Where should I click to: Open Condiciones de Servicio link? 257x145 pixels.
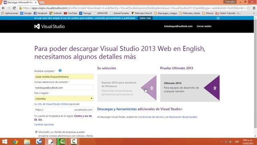151,117
